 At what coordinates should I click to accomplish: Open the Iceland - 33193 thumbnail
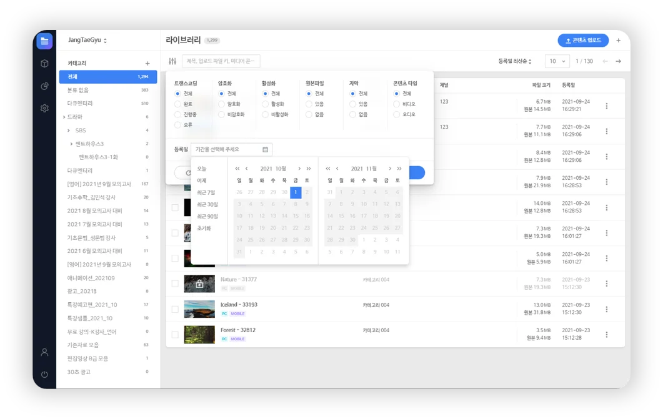click(x=199, y=309)
